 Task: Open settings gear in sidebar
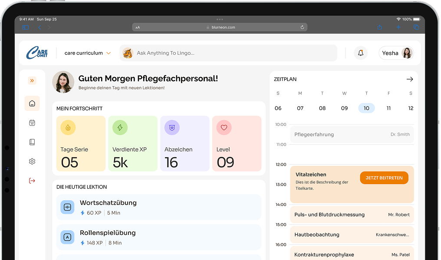[32, 162]
